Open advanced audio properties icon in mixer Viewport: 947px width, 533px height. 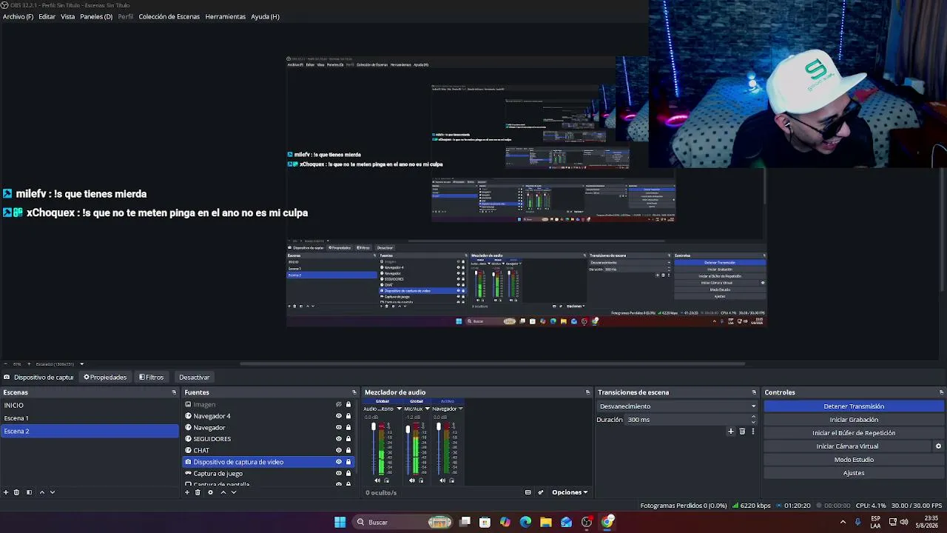click(x=541, y=492)
